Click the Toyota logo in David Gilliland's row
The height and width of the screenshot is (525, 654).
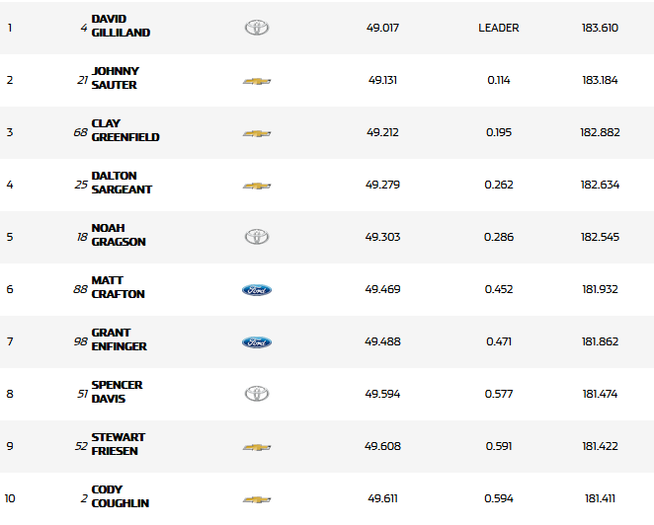tap(257, 28)
